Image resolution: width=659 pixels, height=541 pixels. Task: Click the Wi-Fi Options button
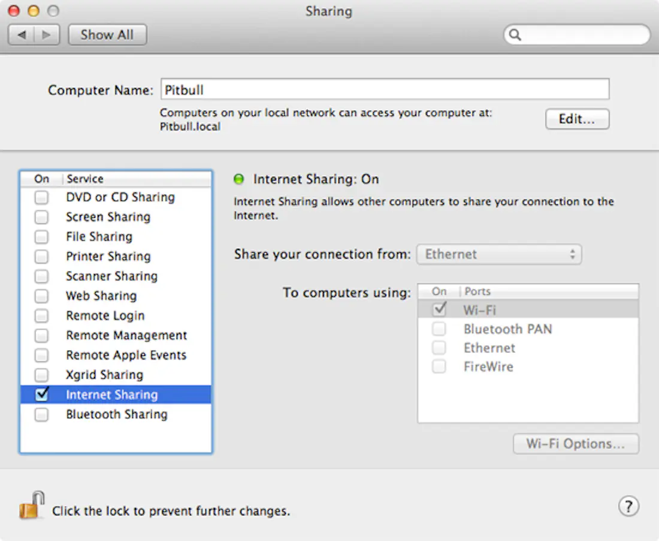(575, 444)
